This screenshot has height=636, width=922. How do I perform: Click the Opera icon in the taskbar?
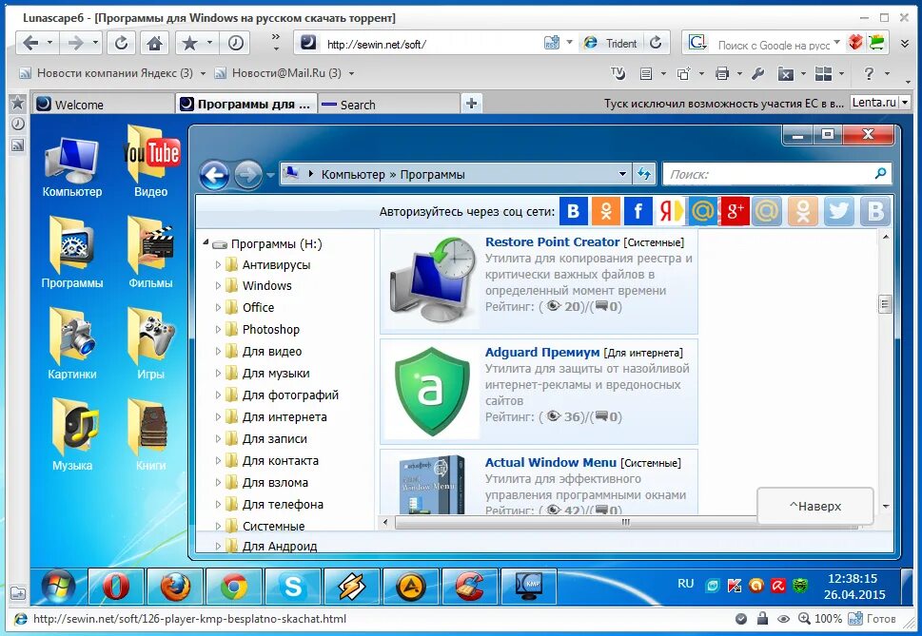click(116, 586)
